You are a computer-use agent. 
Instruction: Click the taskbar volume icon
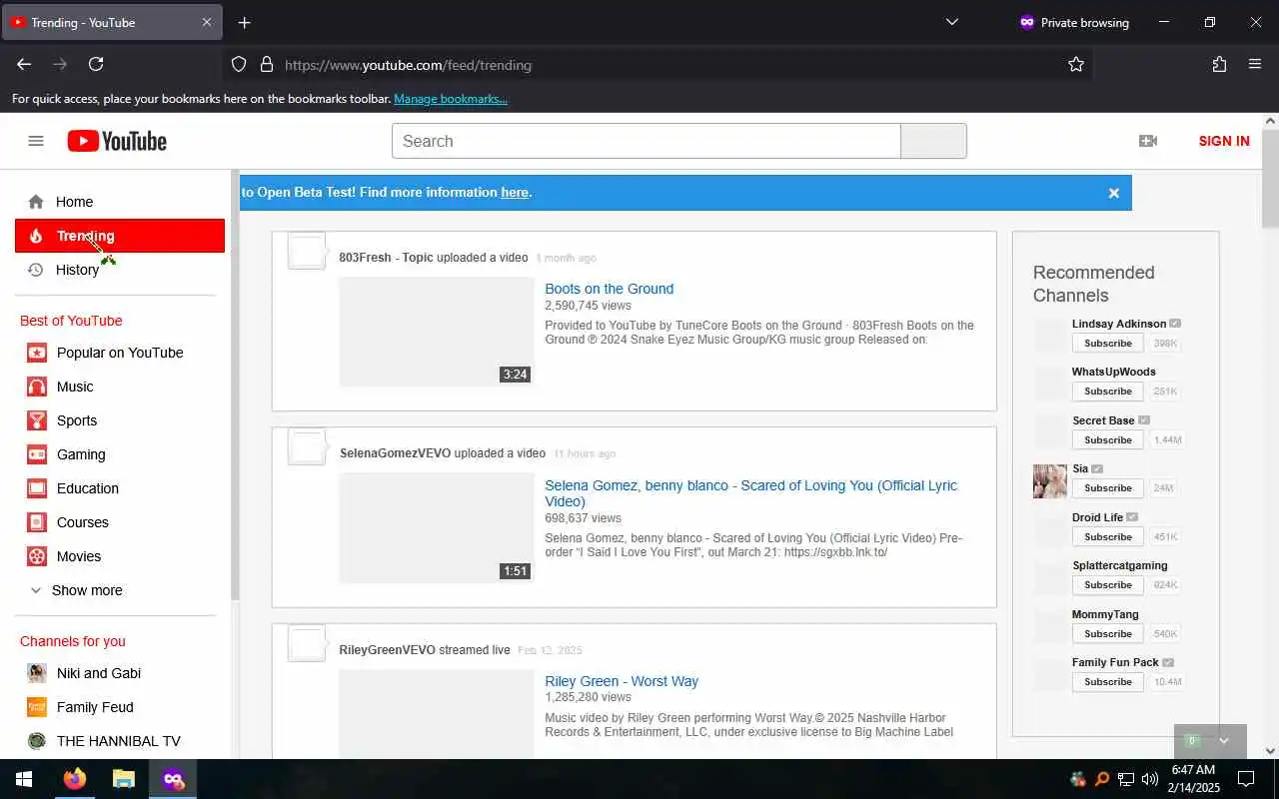[x=1149, y=779]
